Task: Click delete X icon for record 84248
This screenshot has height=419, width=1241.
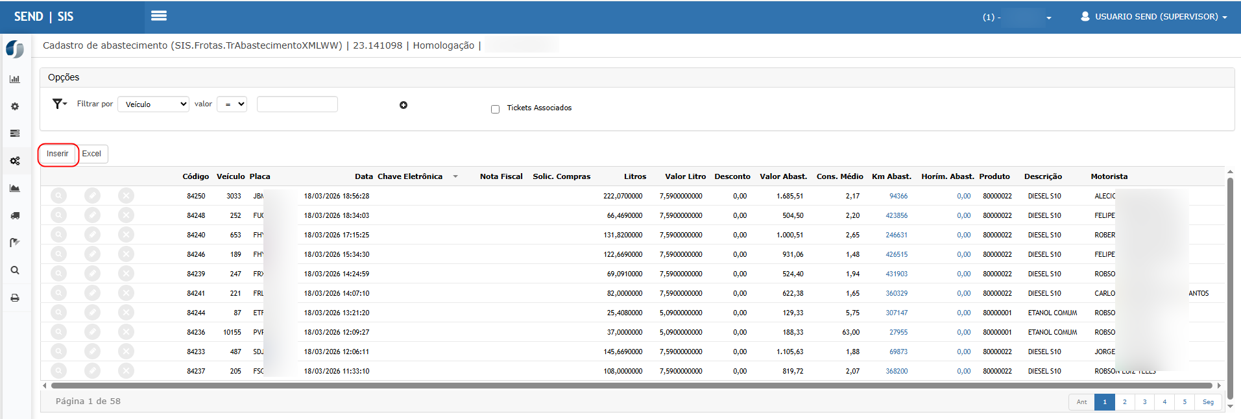Action: coord(127,215)
